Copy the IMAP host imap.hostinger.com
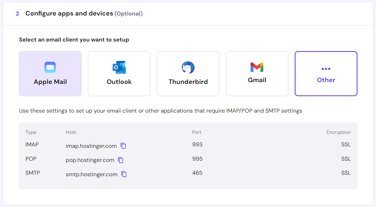Image resolution: width=376 pixels, height=207 pixels. [x=123, y=146]
